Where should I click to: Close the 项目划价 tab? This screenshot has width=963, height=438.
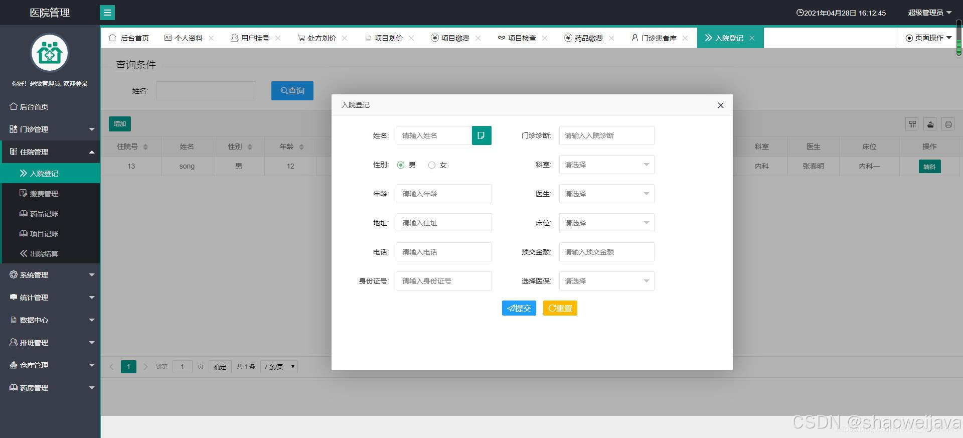412,38
